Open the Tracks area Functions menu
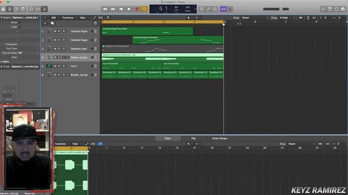The image size is (348, 195). 69,18
